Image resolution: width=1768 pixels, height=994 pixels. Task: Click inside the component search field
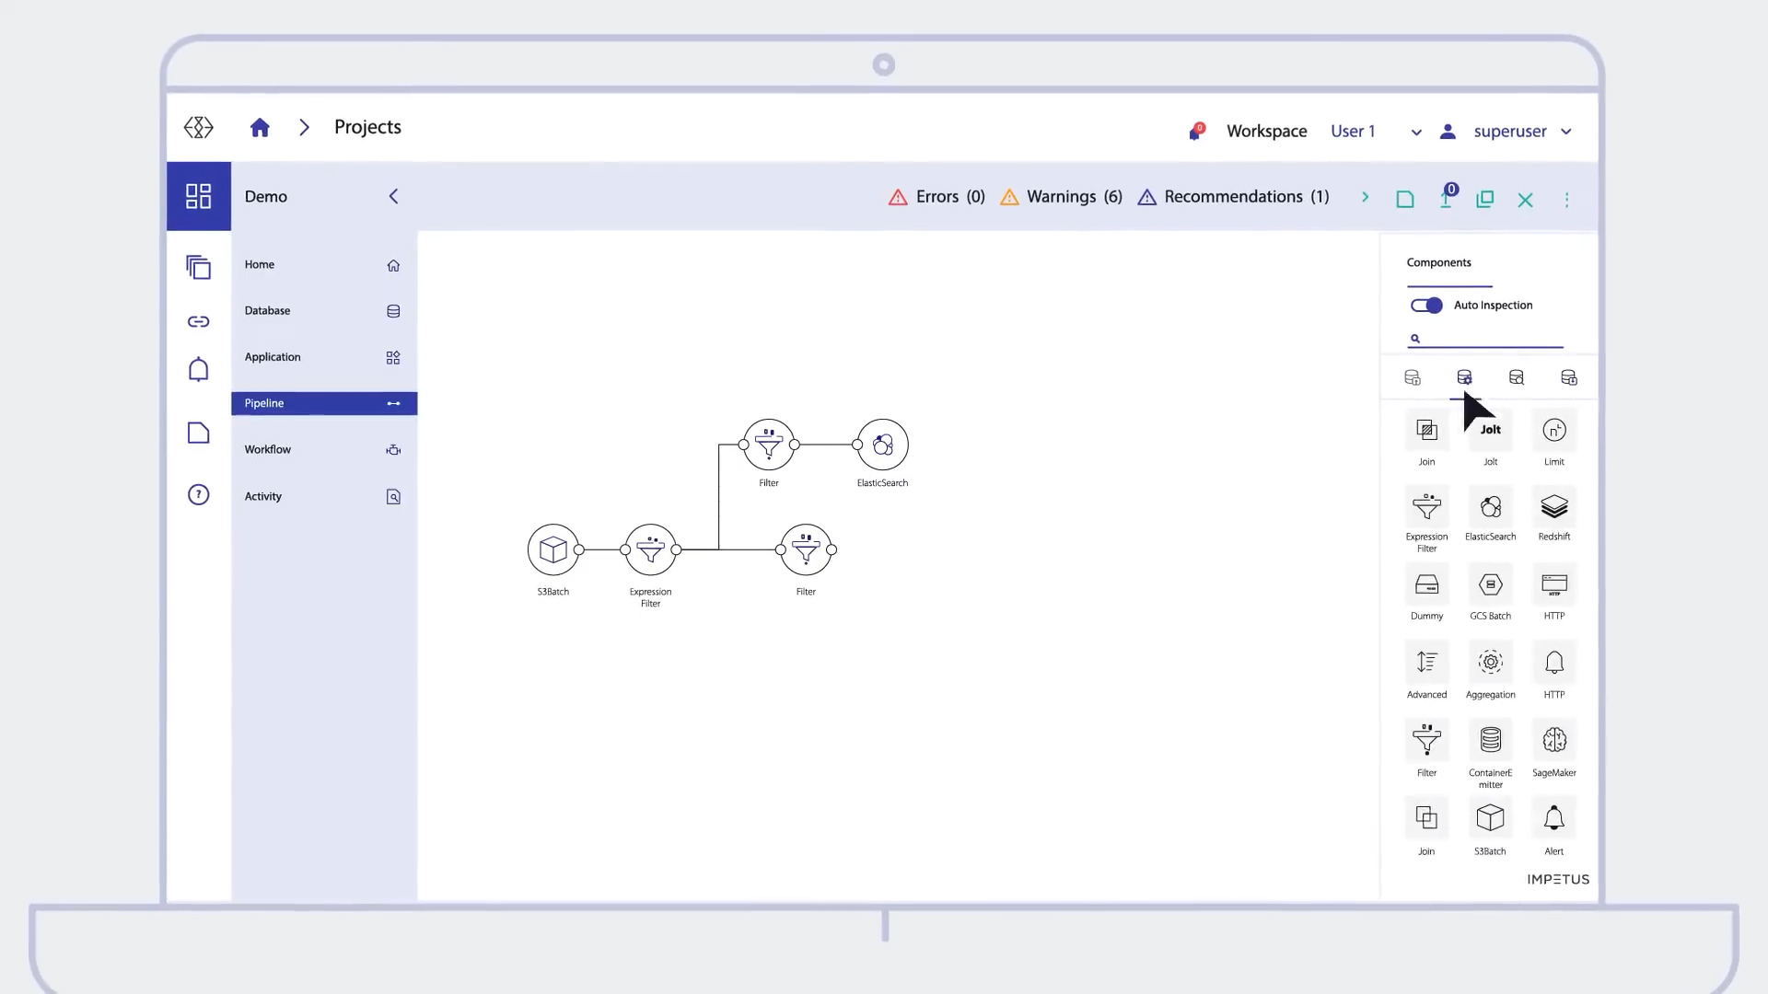(x=1483, y=338)
